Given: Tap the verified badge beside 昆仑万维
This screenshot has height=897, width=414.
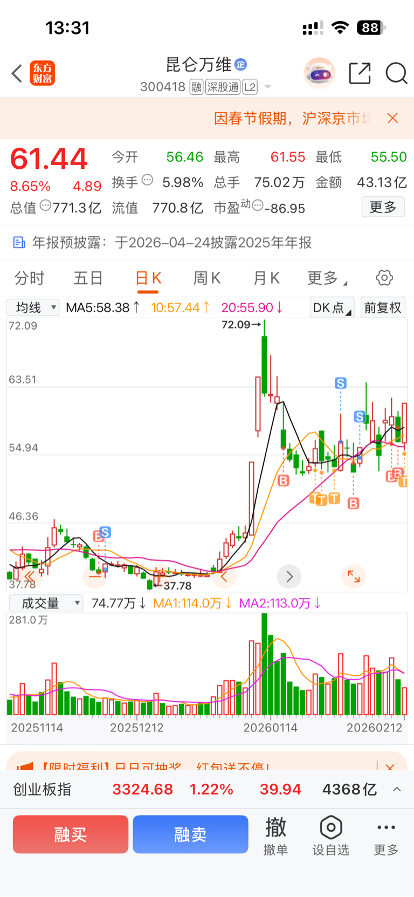Looking at the screenshot, I should [240, 65].
